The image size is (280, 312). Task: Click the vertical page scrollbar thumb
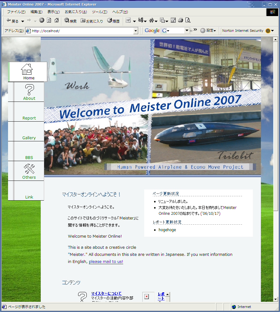tap(275, 126)
